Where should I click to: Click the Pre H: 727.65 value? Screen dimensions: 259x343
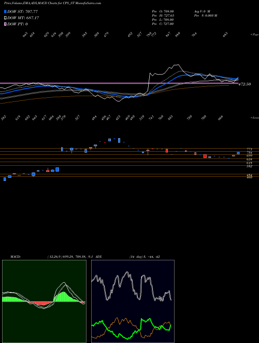pos(163,16)
